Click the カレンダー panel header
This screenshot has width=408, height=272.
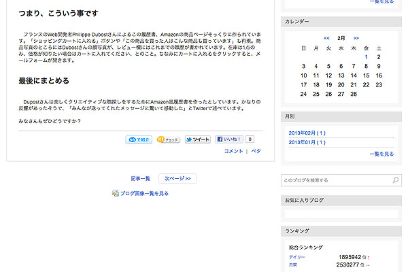(341, 22)
